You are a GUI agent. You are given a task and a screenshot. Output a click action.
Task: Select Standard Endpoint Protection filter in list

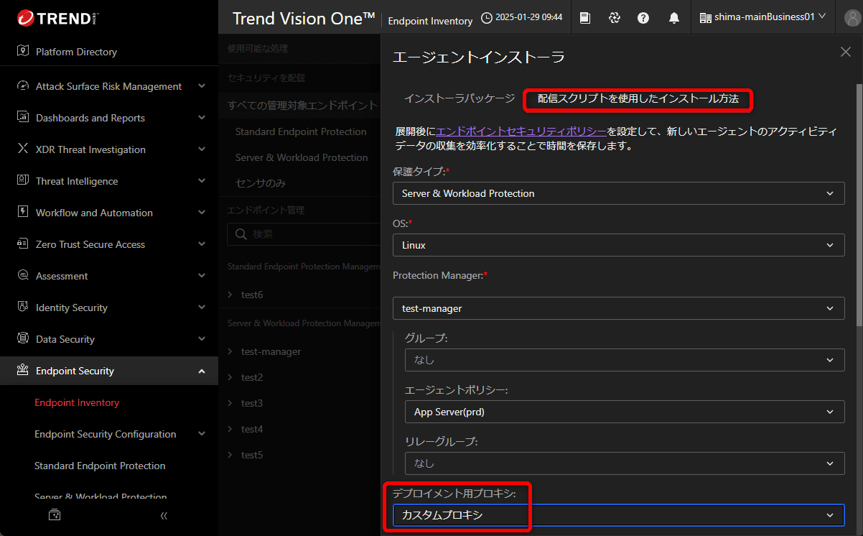(x=301, y=131)
